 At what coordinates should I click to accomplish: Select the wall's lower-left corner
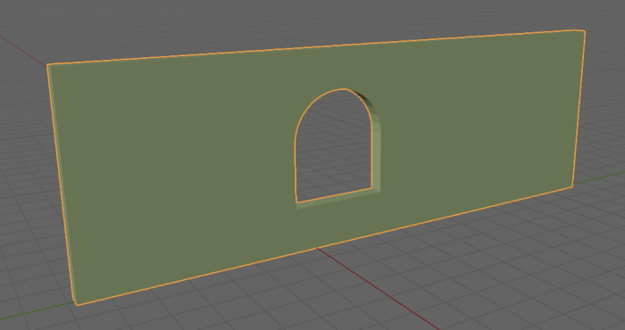coord(76,305)
